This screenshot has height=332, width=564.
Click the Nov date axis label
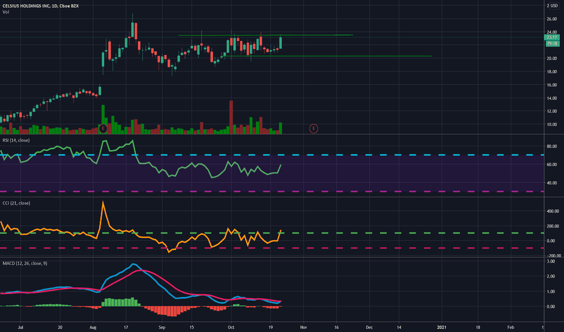[x=303, y=327]
